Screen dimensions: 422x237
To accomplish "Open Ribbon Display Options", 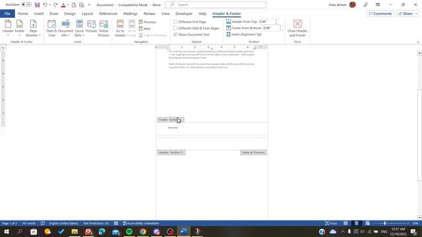I will coord(378,5).
